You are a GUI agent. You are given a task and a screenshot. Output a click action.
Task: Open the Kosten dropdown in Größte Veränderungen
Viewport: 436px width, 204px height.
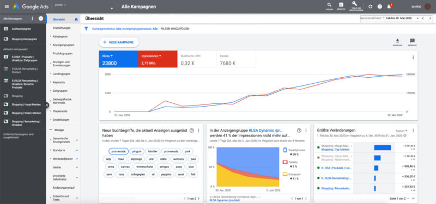click(401, 131)
